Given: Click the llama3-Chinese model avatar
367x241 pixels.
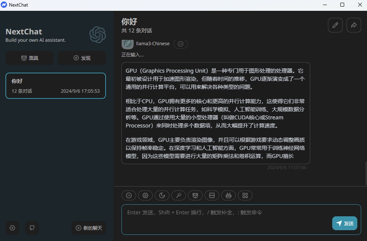Looking at the screenshot, I should (x=128, y=44).
